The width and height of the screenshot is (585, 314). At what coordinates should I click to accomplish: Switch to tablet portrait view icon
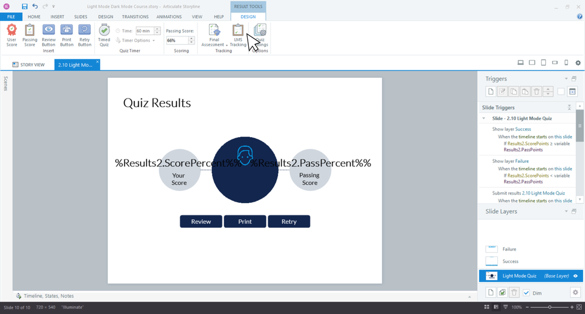(543, 63)
